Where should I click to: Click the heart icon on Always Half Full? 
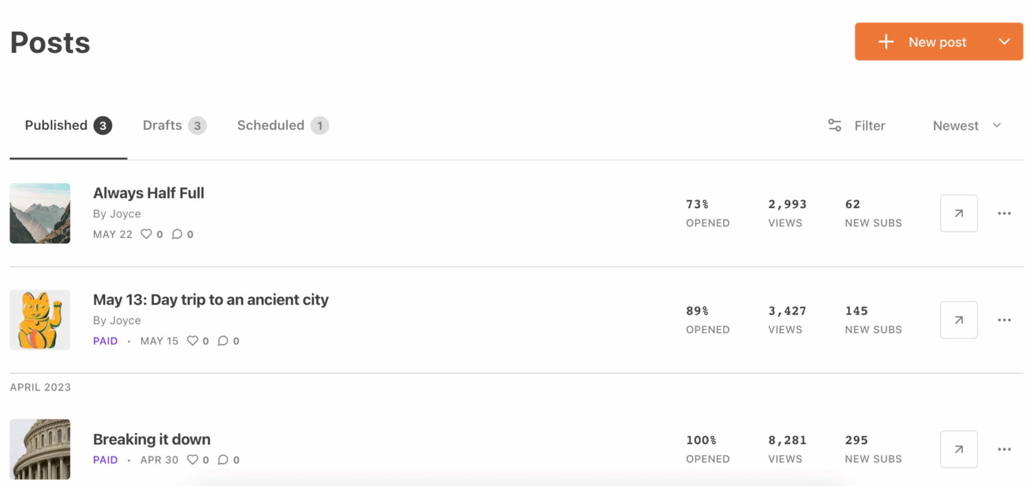(146, 234)
